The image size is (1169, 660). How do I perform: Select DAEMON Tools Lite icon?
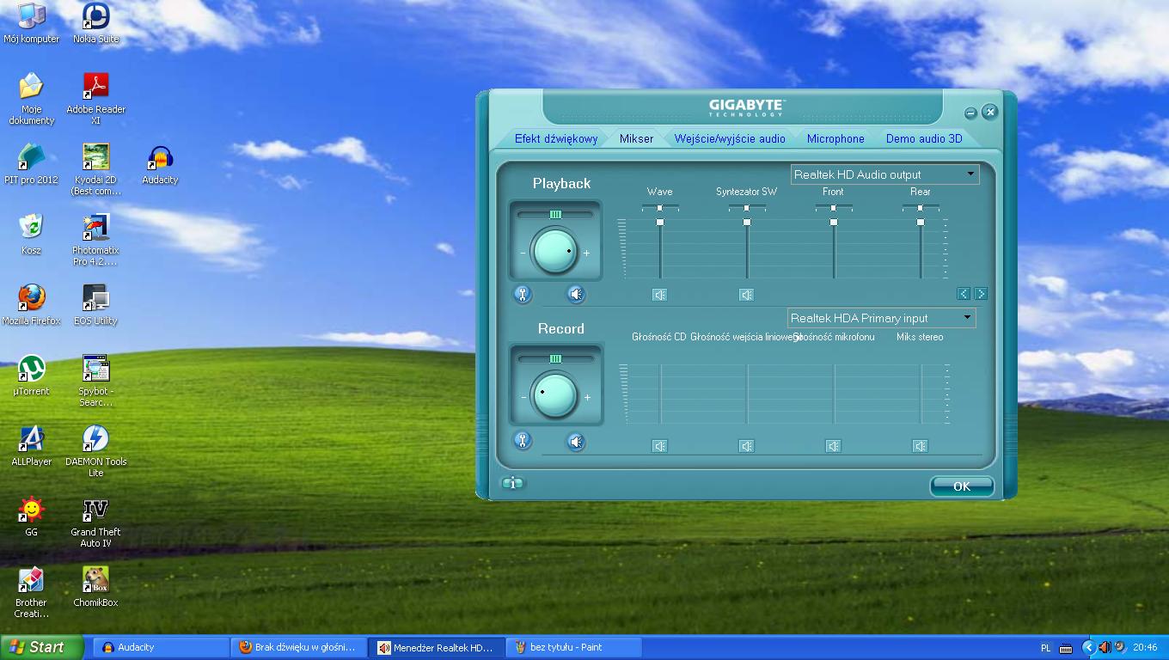coord(95,452)
